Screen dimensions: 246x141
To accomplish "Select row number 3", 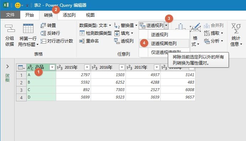I will click(x=21, y=90).
